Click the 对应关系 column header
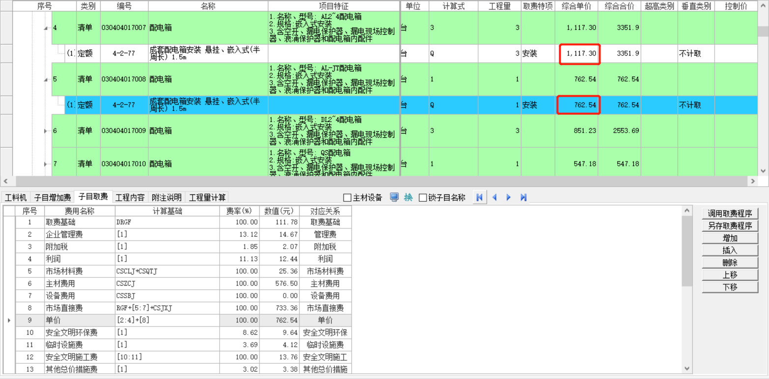Viewport: 769px width, 379px height. click(x=325, y=211)
